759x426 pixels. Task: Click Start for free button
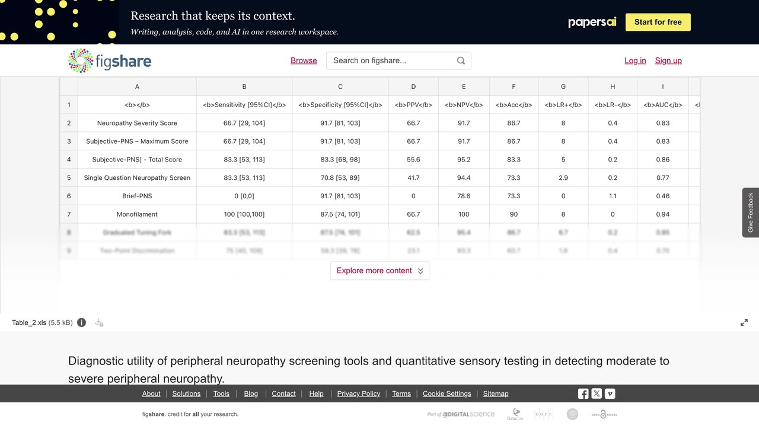658,22
